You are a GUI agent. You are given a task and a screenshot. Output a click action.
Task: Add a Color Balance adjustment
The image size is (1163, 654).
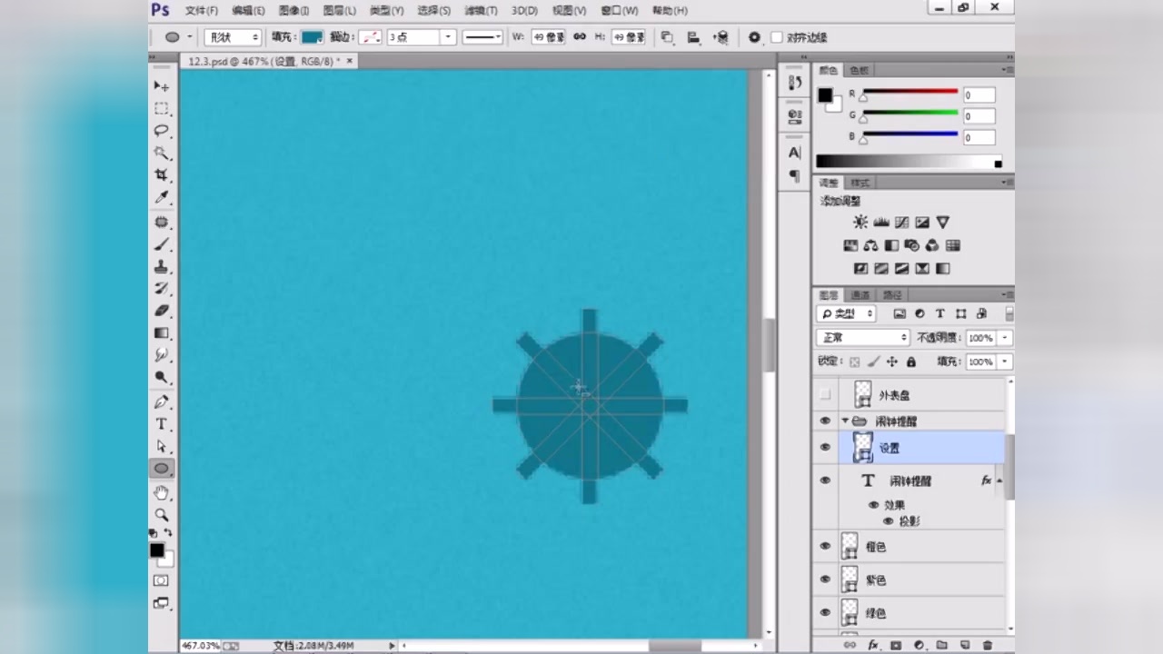870,245
